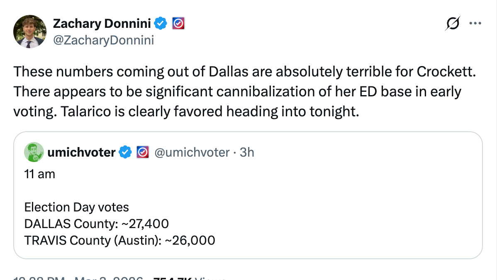Open the three-dot more options menu
Viewport: 497px width, 280px height.
(x=475, y=23)
